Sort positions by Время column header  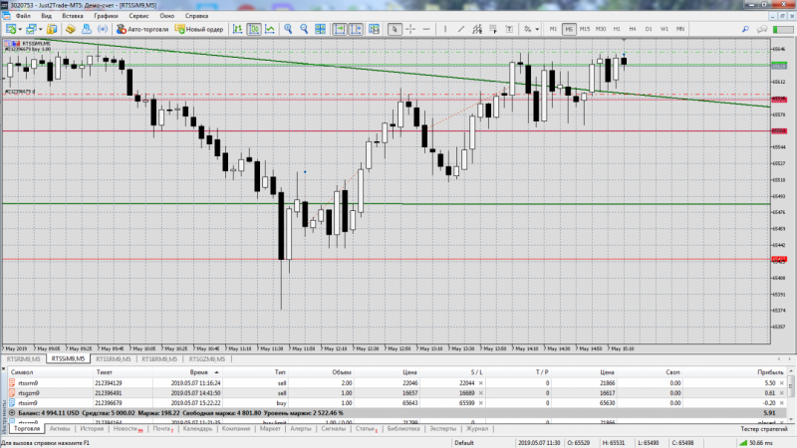pos(198,372)
